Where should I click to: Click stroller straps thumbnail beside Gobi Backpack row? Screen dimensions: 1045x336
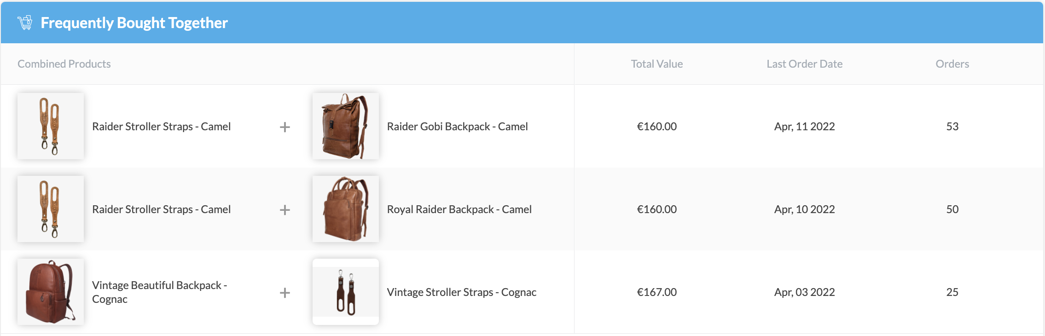[51, 126]
